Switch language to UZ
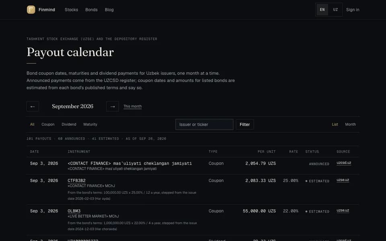Image resolution: width=386 pixels, height=241 pixels. [335, 10]
